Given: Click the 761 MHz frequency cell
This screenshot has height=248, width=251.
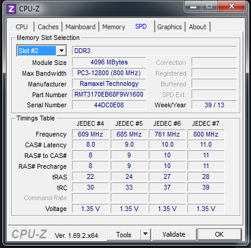Looking at the screenshot, I should (x=167, y=134).
